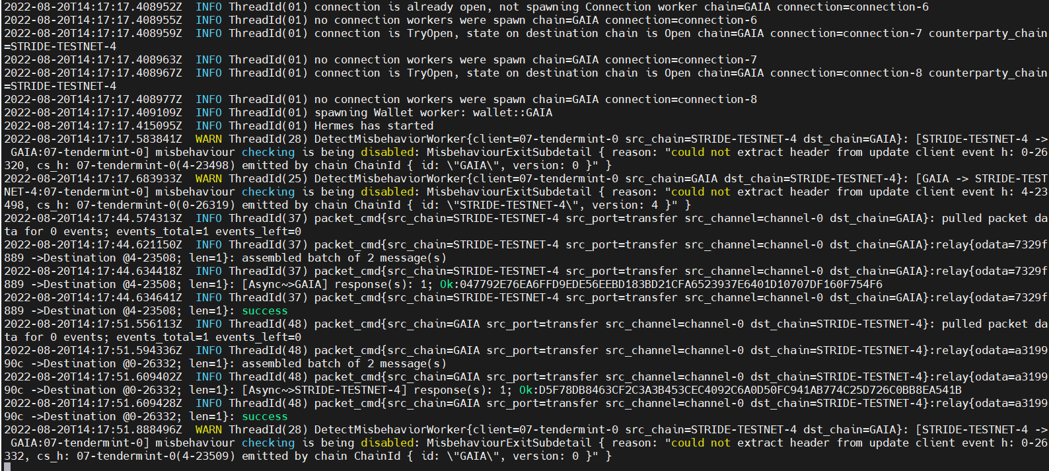Select Ok hash starting with D5F78DB8463C
The image size is (1049, 471).
click(750, 390)
